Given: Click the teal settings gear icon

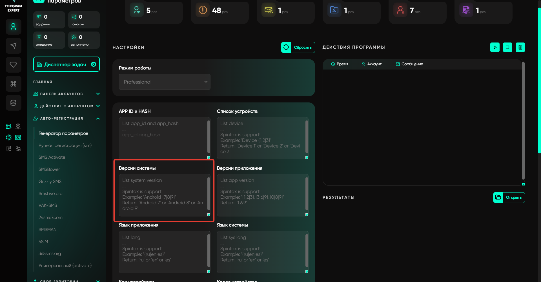Looking at the screenshot, I should [9, 137].
